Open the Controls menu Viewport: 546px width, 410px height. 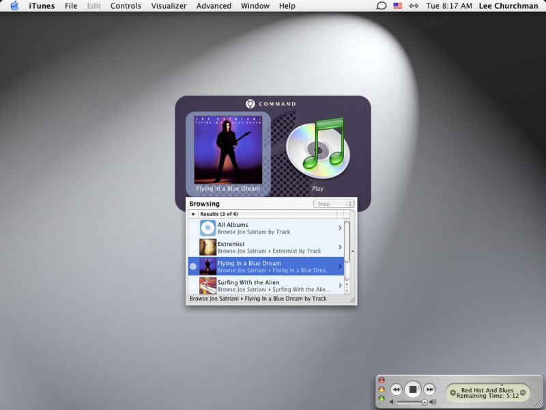126,6
